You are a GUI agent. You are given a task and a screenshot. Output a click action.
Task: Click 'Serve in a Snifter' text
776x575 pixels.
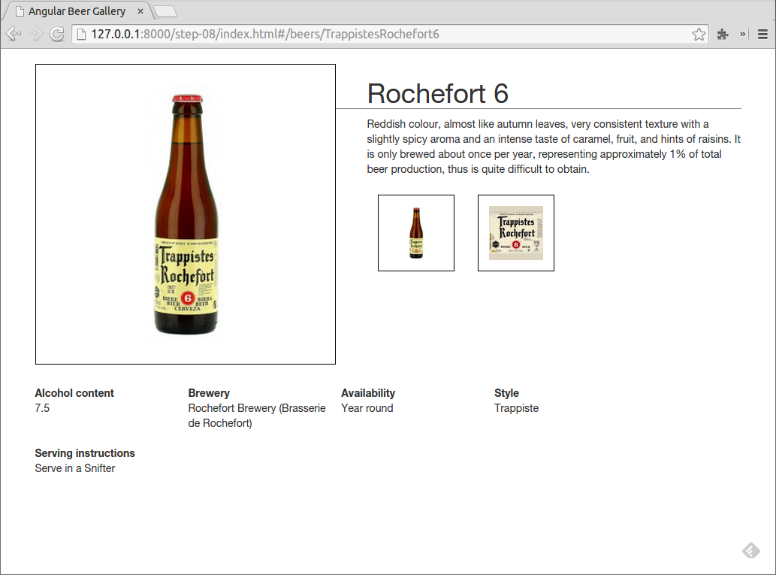click(74, 468)
